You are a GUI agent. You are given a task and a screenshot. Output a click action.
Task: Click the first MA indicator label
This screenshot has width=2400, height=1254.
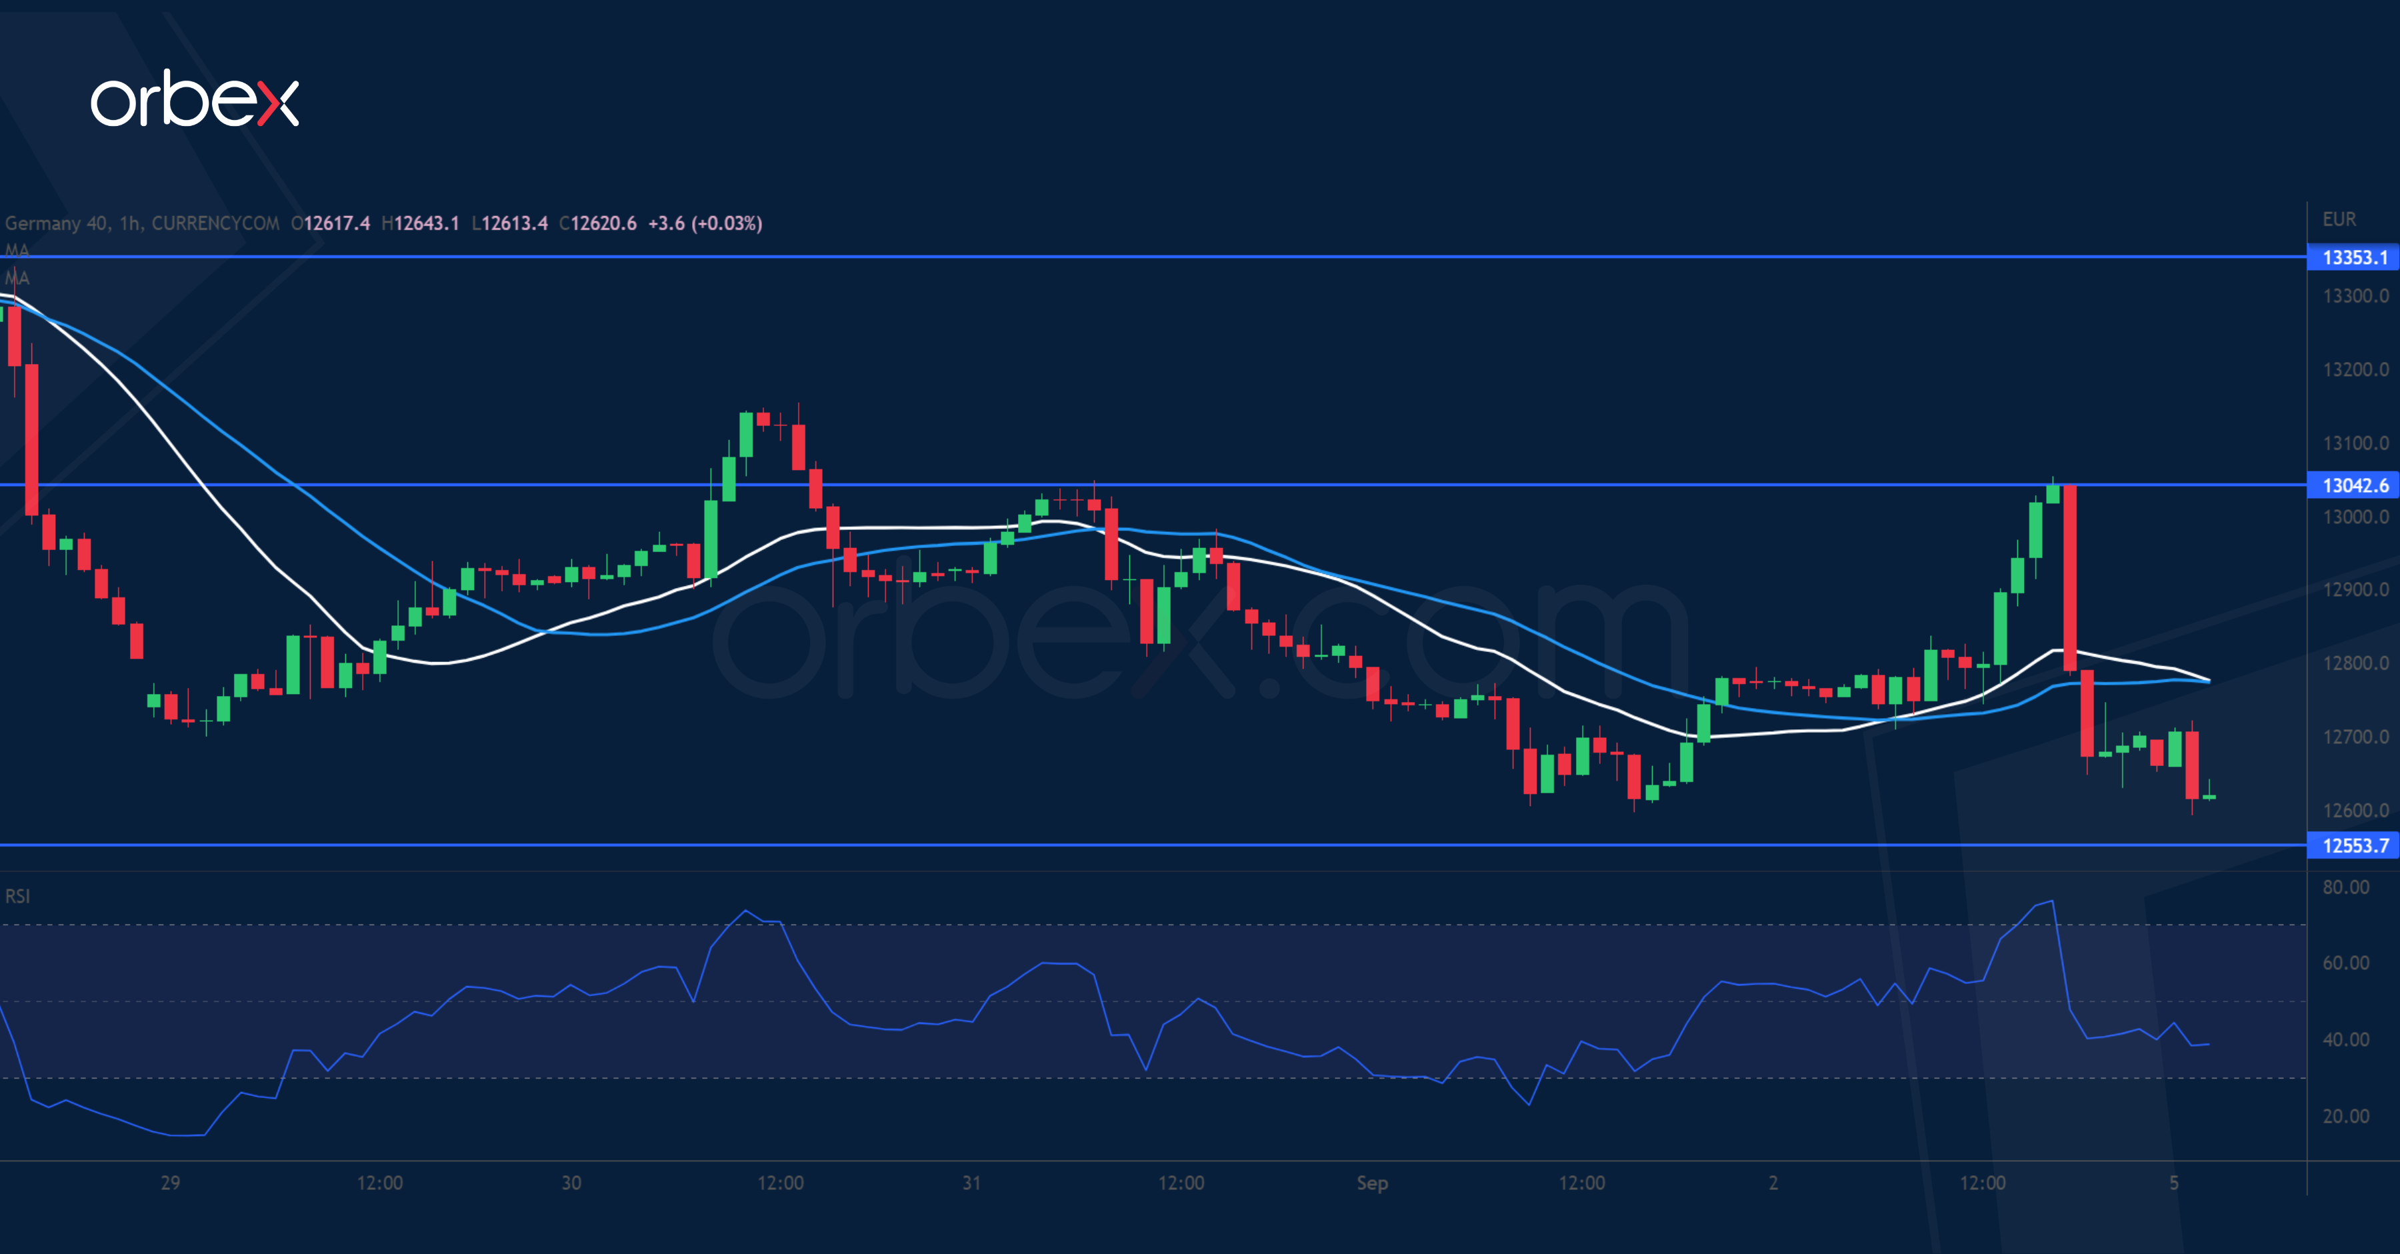(17, 251)
